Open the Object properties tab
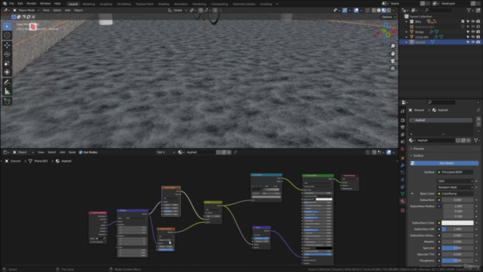Viewport: 483px width, 272px height. click(402, 158)
